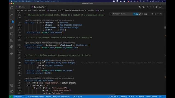This screenshot has width=175, height=98.
Task: Open the 'Semantics.hs' breadcrumb dropdown
Action: [x=53, y=10]
